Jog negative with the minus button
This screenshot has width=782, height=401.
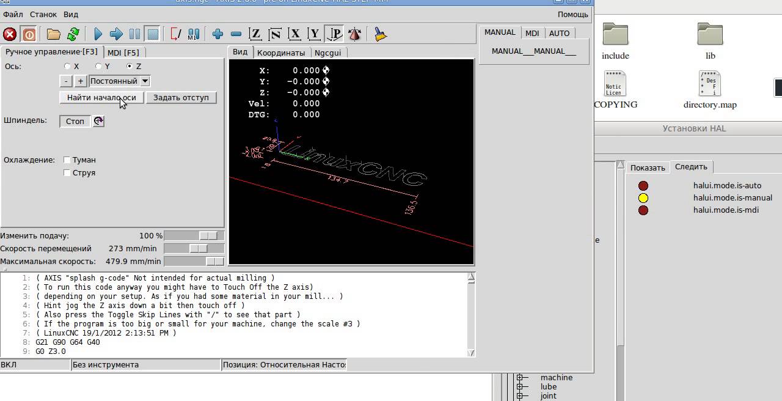coord(66,81)
